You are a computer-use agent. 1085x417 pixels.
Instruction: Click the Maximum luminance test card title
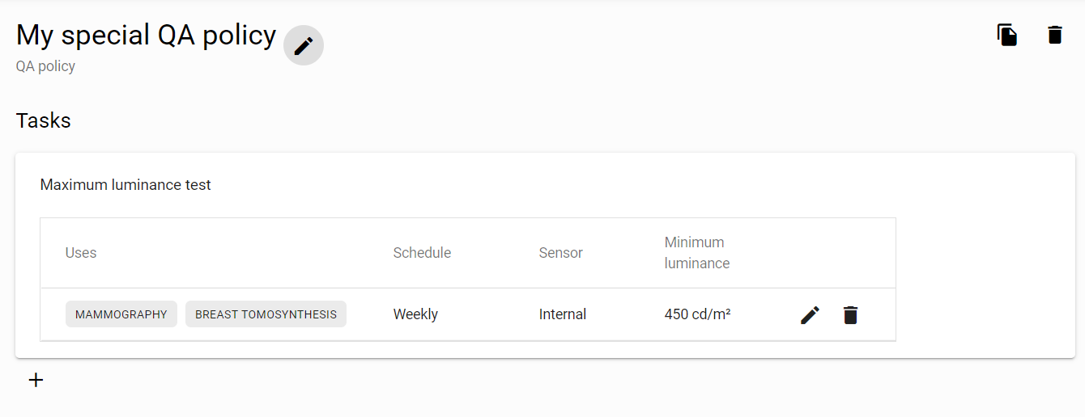[126, 185]
